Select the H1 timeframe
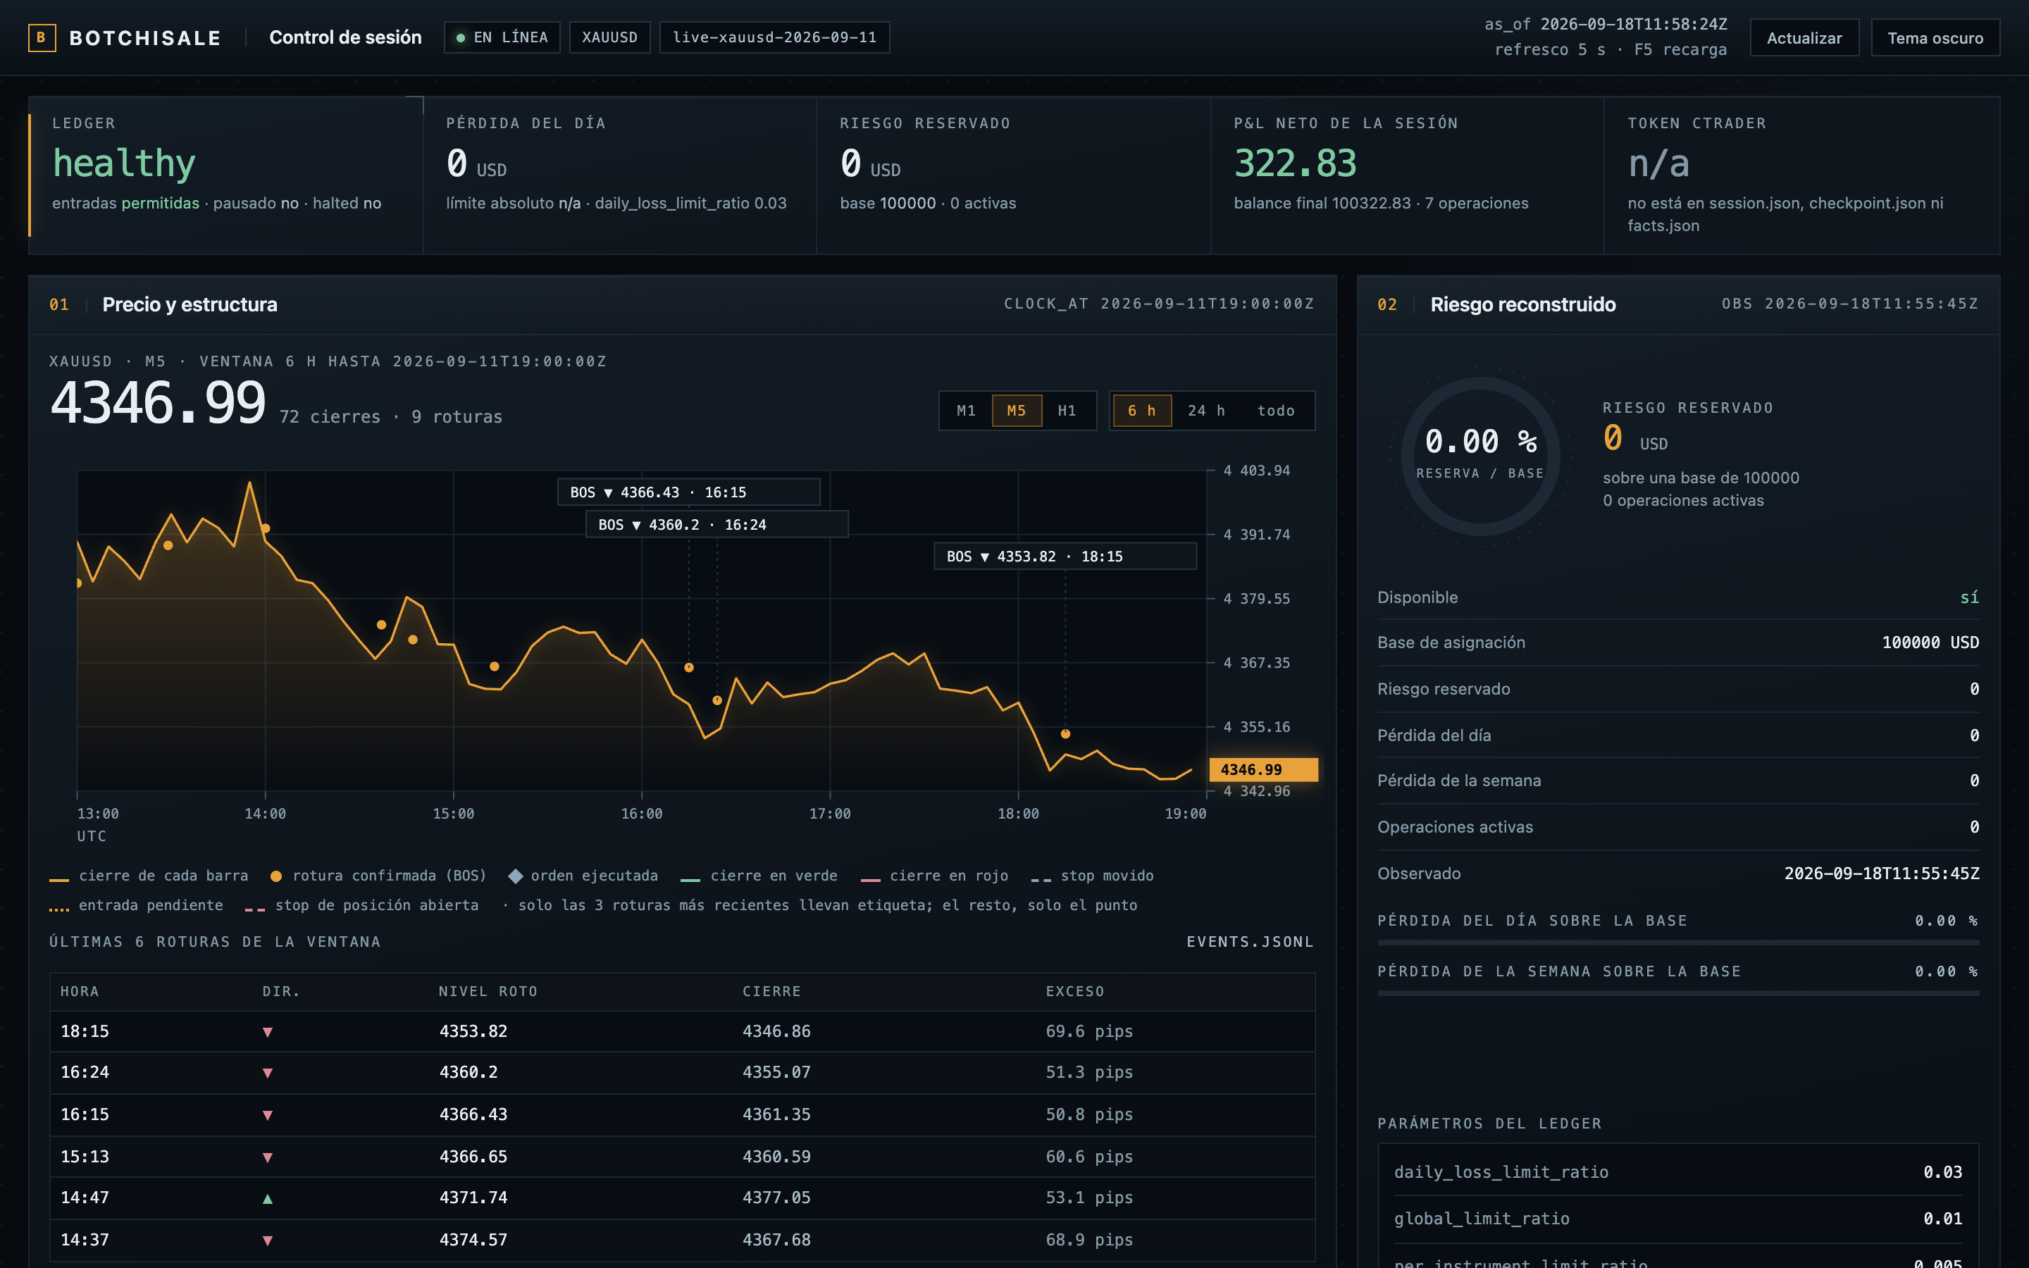 tap(1067, 411)
